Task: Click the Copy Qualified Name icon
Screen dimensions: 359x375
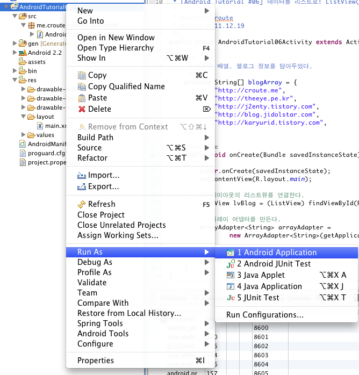Action: pos(82,86)
